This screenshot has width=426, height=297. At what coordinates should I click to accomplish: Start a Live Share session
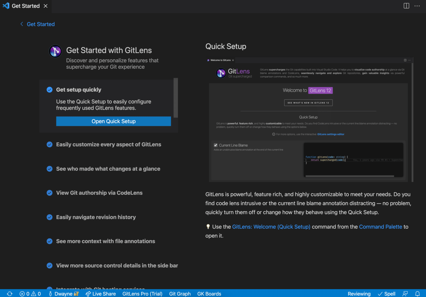pos(101,294)
